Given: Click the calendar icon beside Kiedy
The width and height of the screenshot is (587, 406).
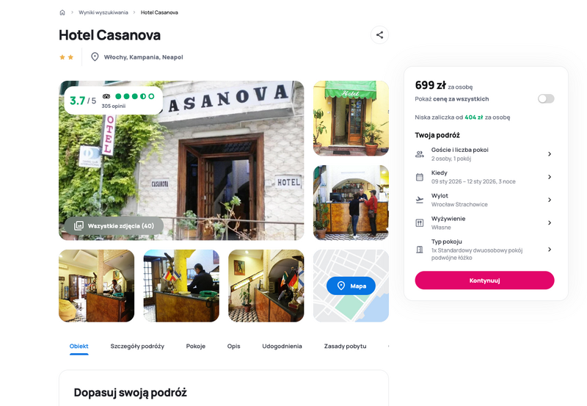Looking at the screenshot, I should tap(420, 177).
